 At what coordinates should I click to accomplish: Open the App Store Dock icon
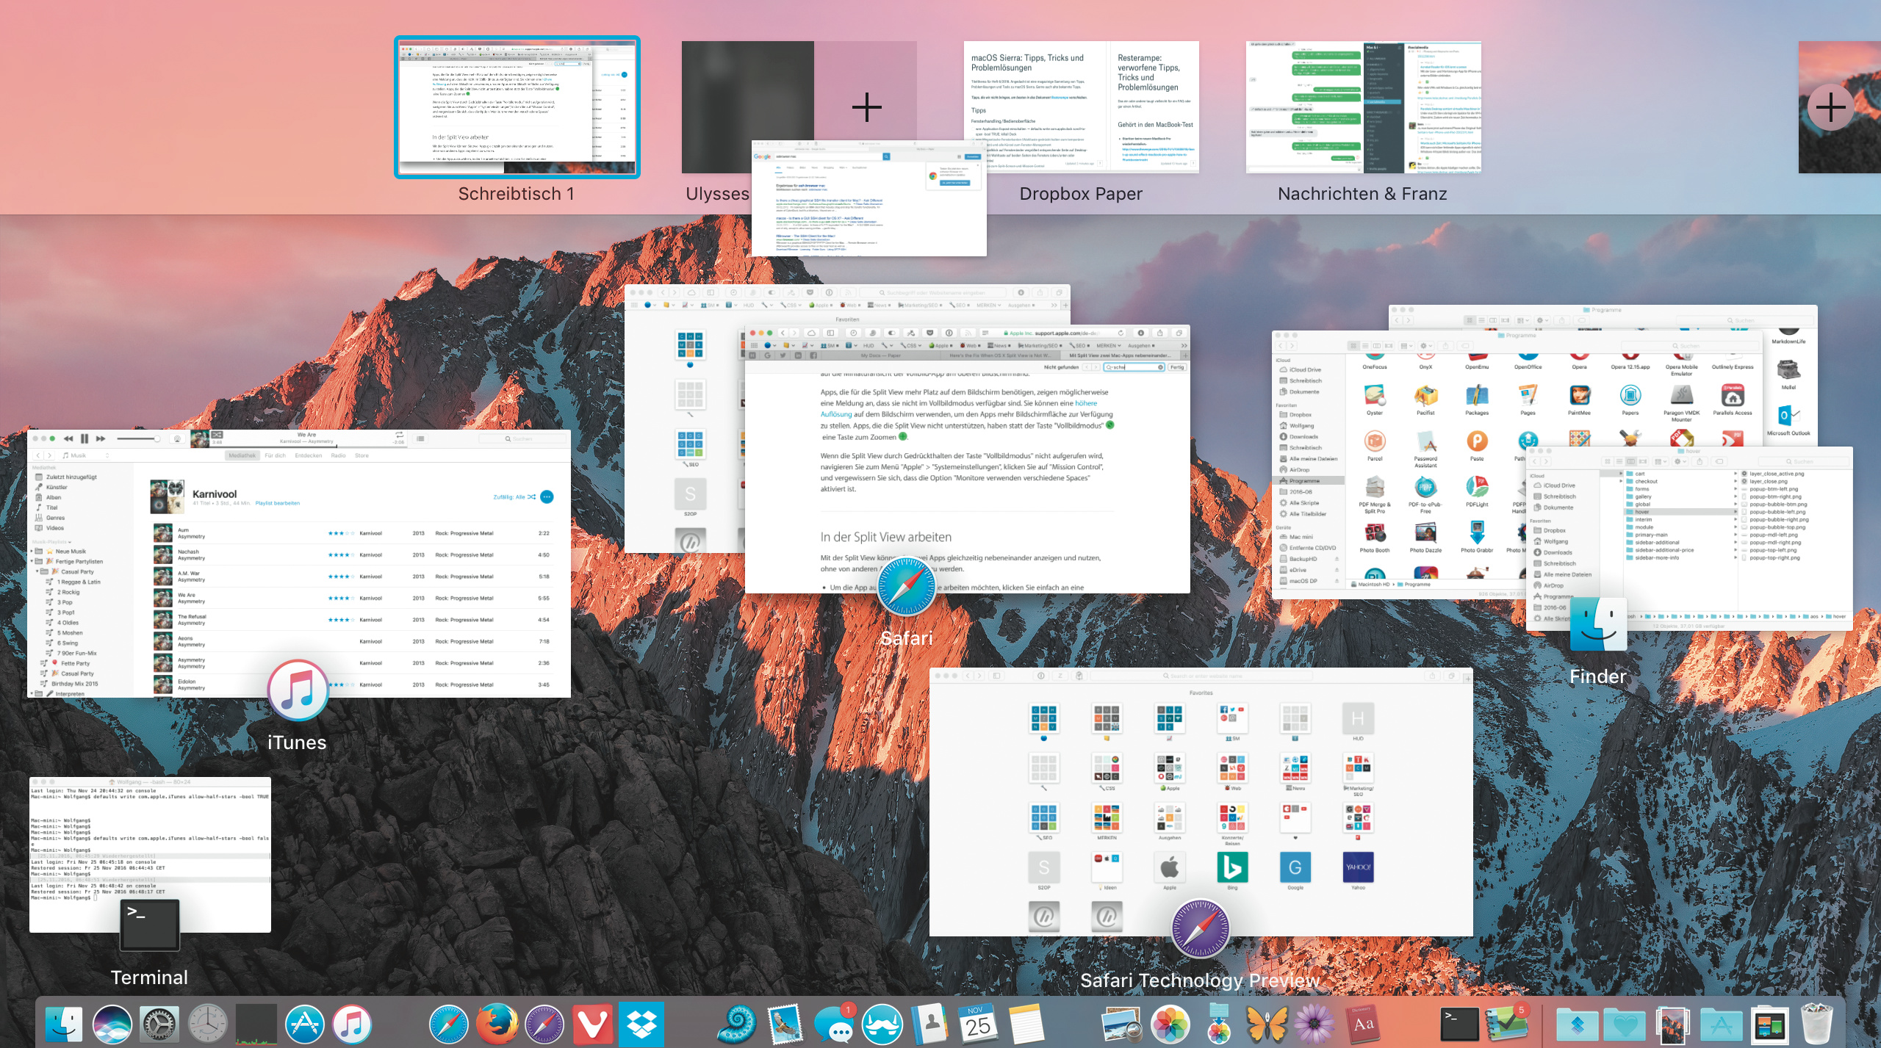(304, 1024)
